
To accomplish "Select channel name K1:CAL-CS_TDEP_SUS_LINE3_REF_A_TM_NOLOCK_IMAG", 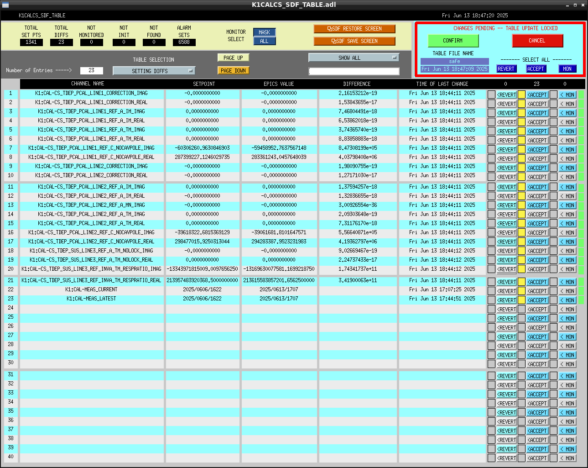I will pyautogui.click(x=91, y=251).
